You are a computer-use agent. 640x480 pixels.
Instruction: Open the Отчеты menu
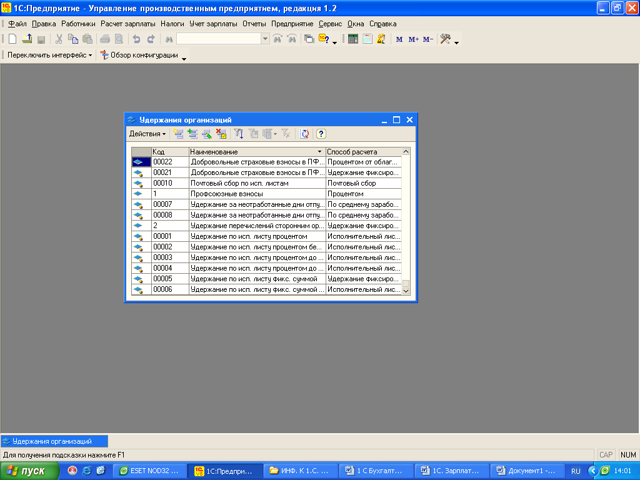pos(254,24)
